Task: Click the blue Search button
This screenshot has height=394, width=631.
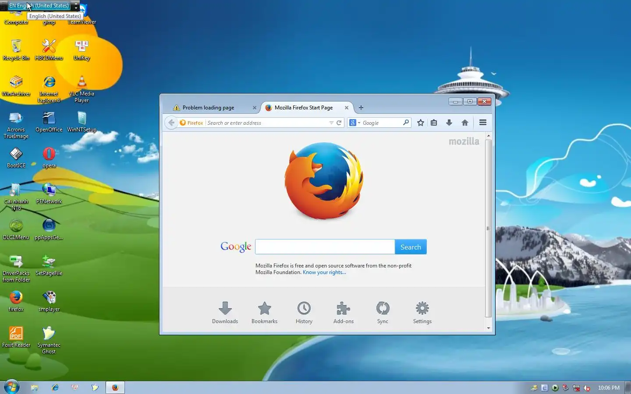Action: [x=411, y=247]
